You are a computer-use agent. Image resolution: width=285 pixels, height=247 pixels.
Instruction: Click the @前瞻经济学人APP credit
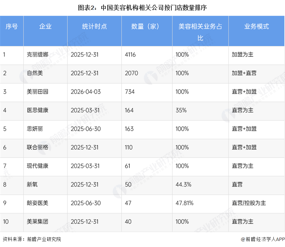263,239
